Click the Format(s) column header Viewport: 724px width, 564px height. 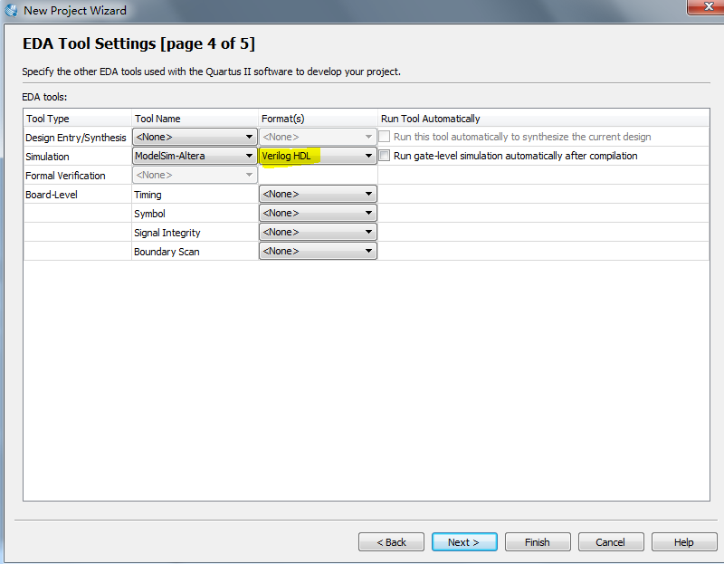319,119
